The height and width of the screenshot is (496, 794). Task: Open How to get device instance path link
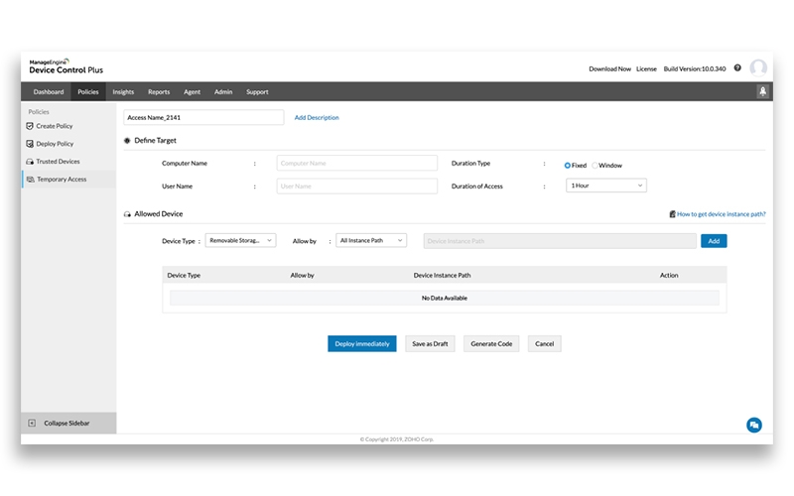coord(721,214)
